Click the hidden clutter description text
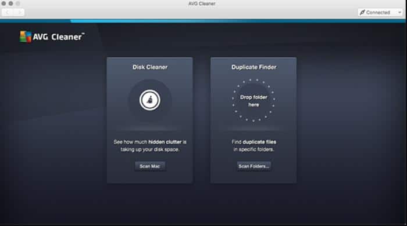The width and height of the screenshot is (407, 226). (150, 145)
